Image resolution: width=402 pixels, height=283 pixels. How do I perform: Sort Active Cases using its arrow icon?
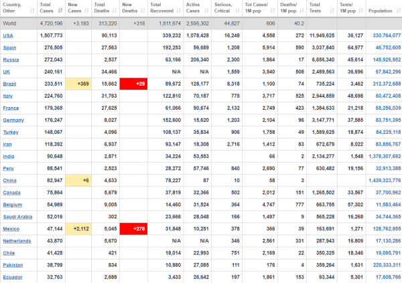tap(206, 11)
